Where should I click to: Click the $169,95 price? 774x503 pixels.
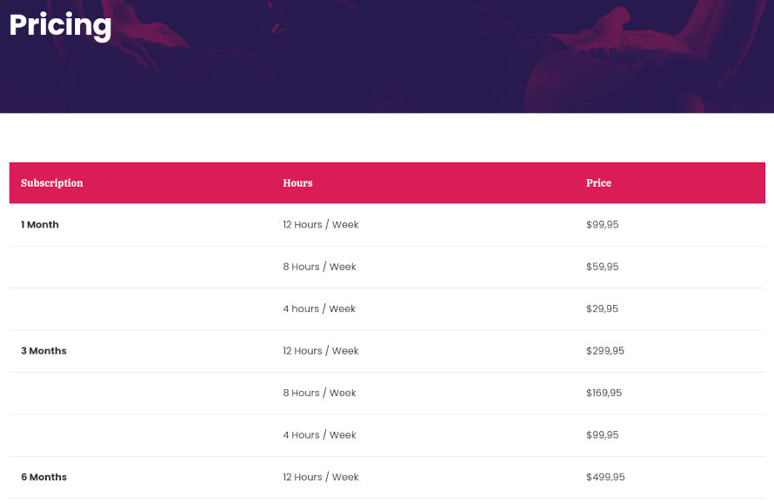click(604, 393)
